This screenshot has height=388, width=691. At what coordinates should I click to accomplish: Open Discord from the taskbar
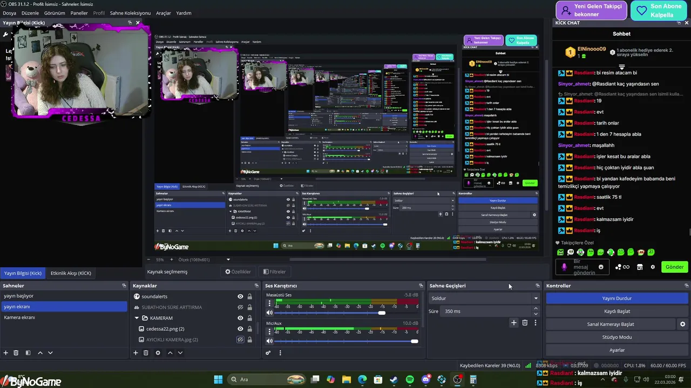pos(426,380)
